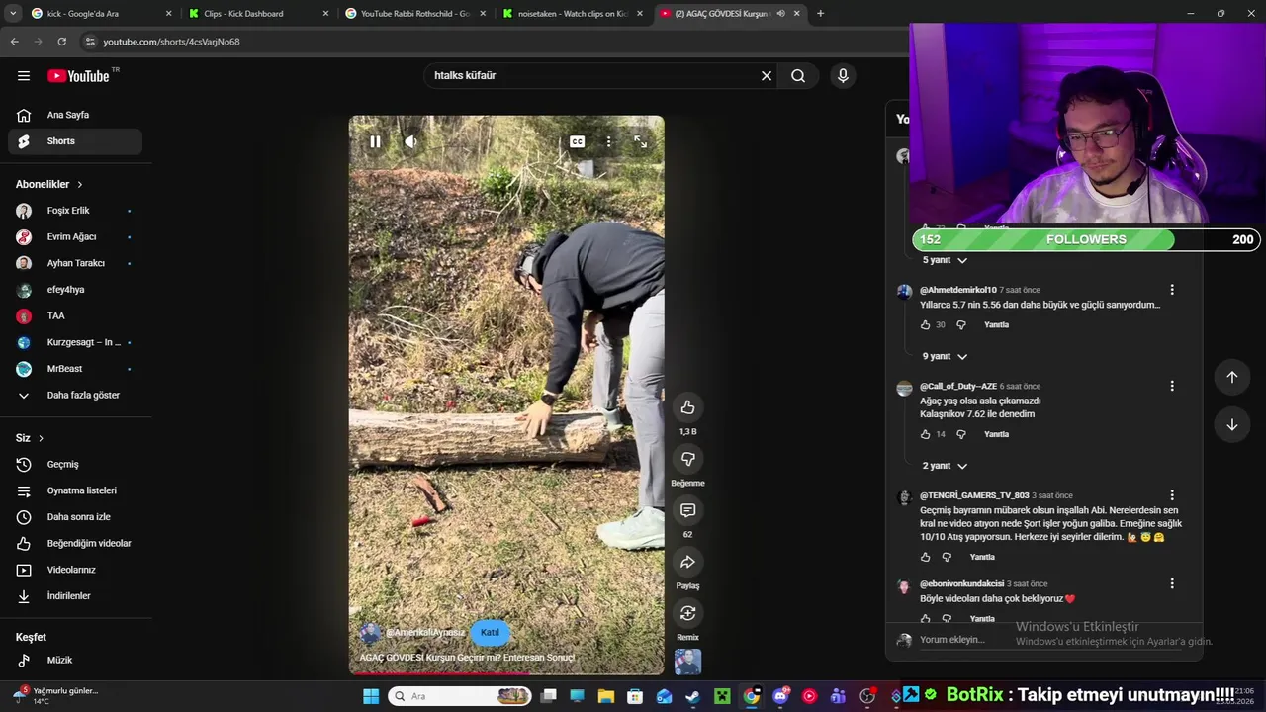
Task: Clear the search box with the X
Action: (766, 76)
